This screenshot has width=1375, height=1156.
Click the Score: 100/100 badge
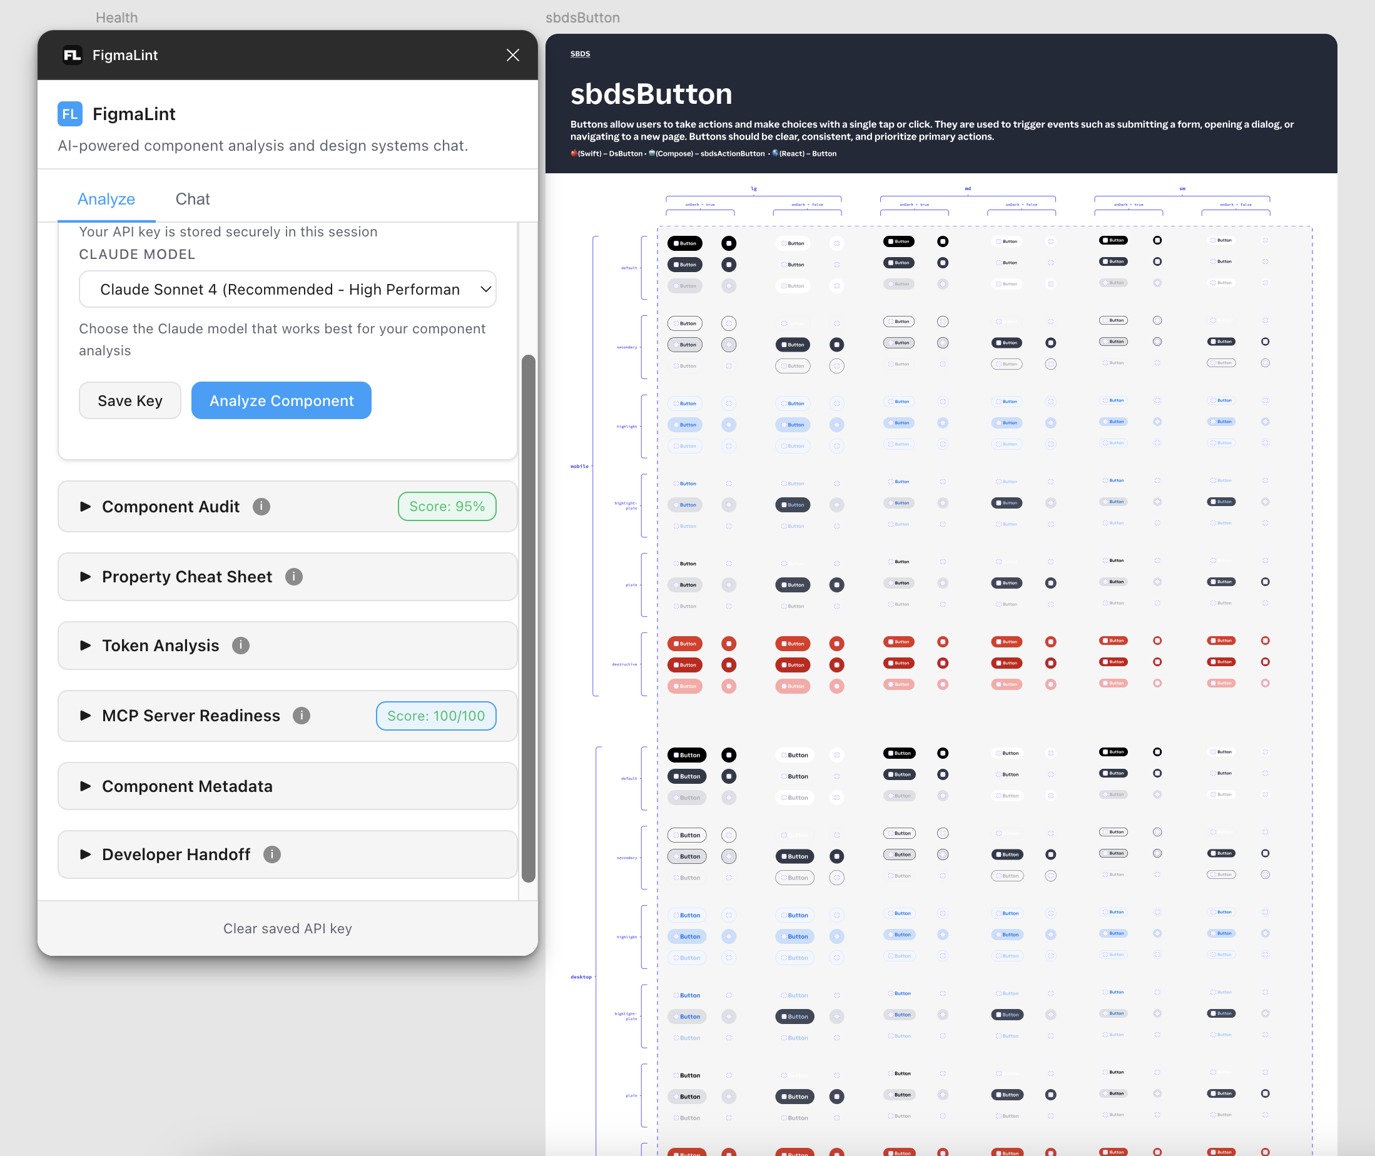436,716
